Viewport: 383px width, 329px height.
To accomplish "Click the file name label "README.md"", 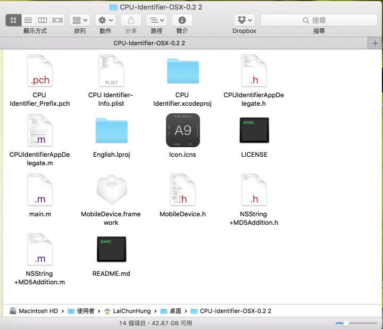I will point(111,274).
